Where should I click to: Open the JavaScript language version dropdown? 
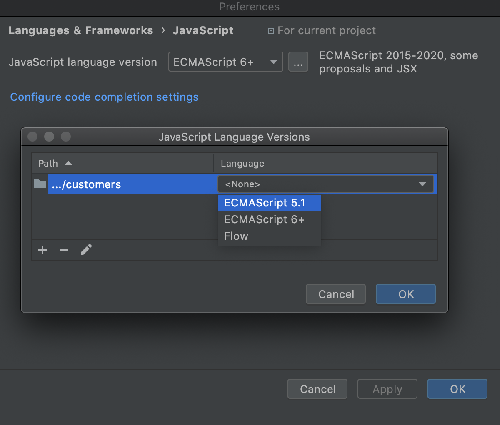coord(225,61)
